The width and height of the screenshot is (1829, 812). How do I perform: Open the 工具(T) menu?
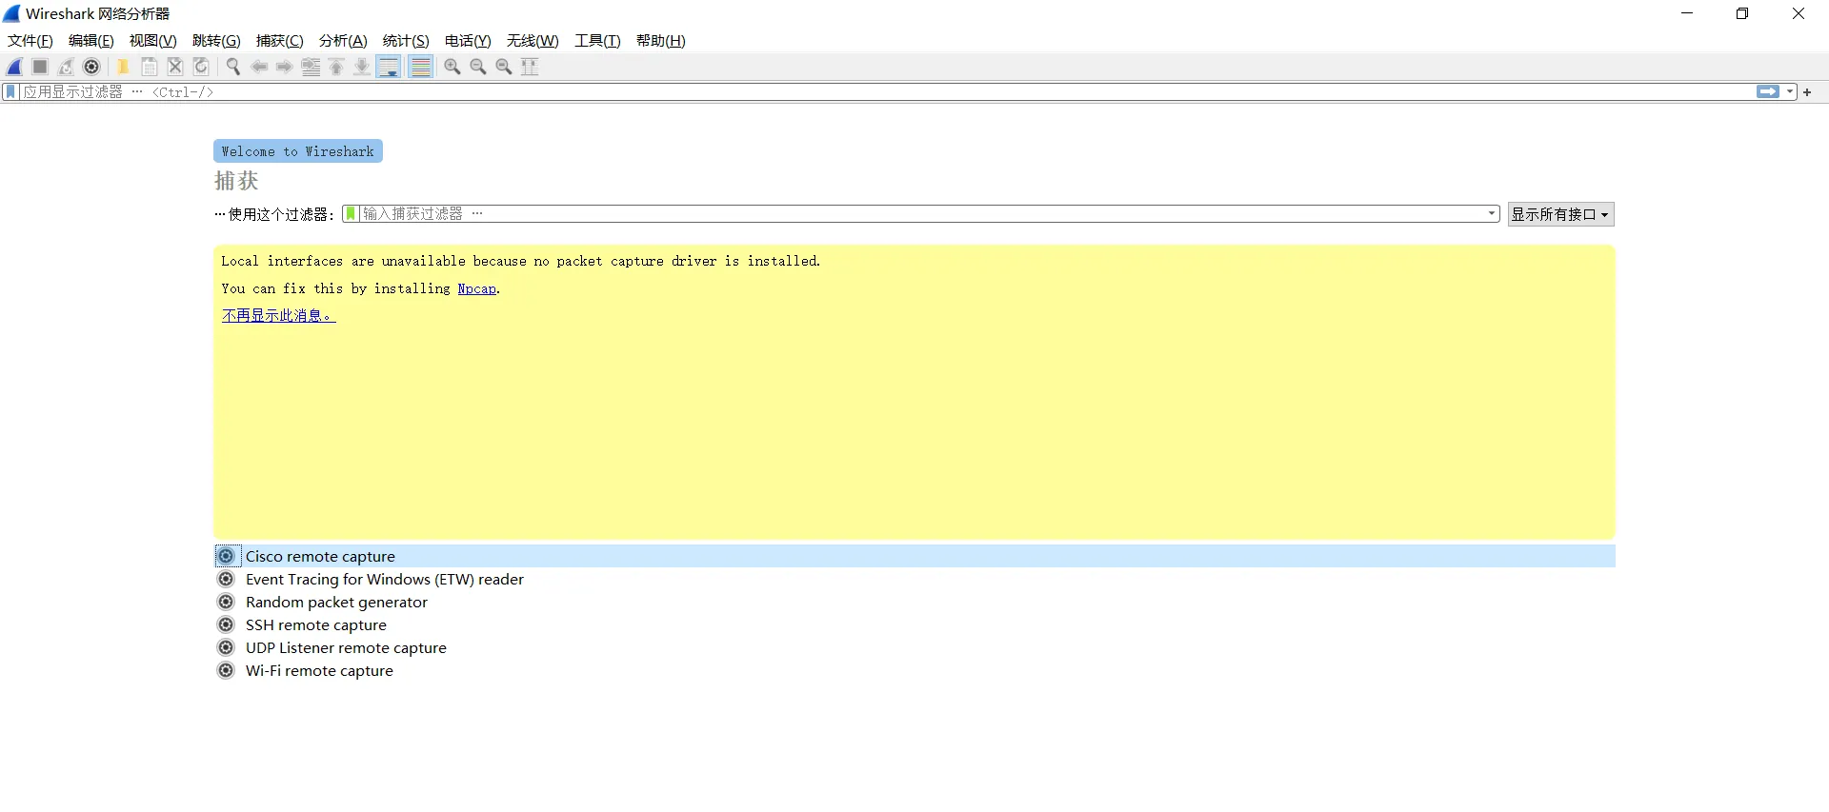coord(597,41)
